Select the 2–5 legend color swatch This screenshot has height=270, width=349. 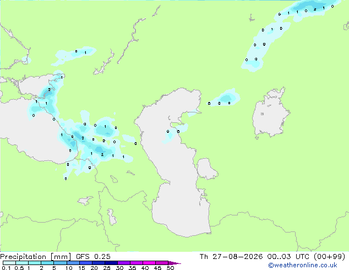tap(47, 263)
